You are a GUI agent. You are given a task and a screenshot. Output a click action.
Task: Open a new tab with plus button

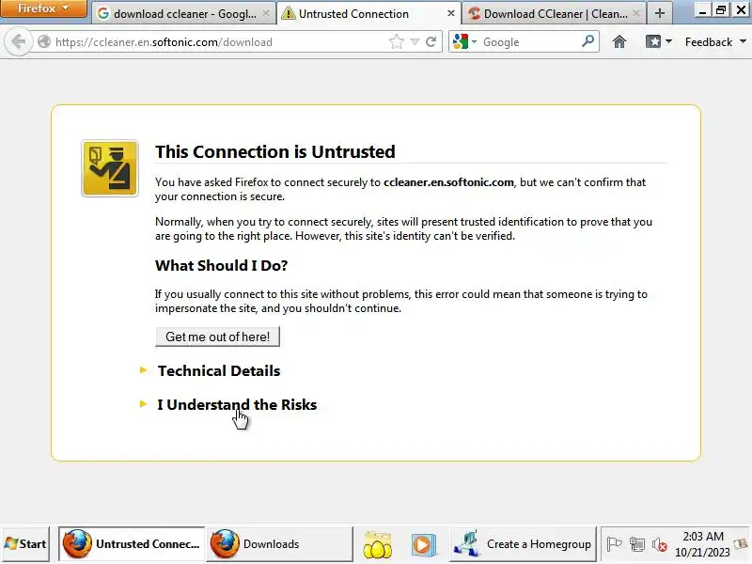coord(660,13)
